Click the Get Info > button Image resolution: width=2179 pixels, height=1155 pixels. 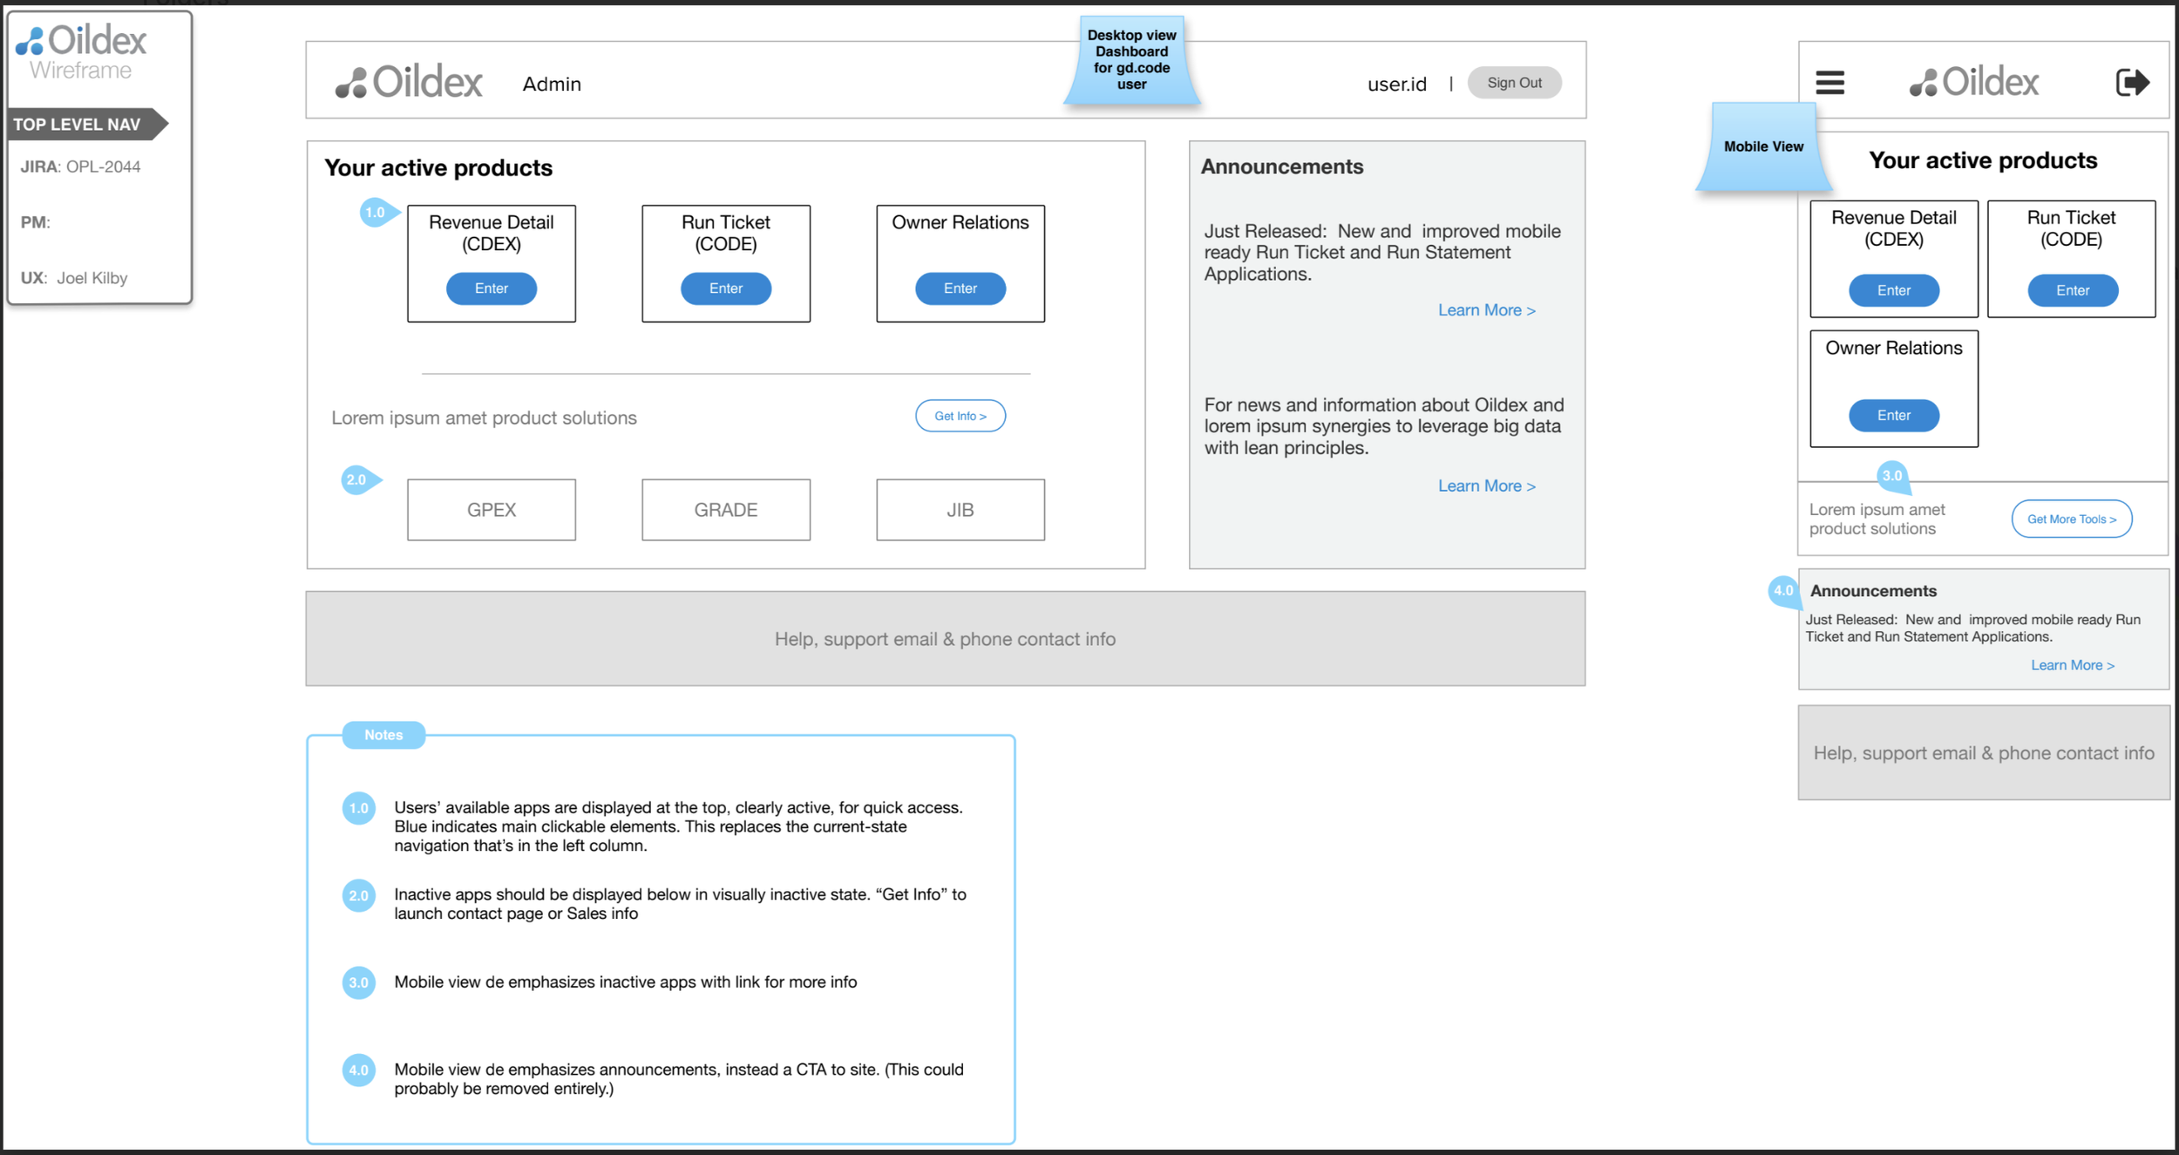pyautogui.click(x=960, y=416)
